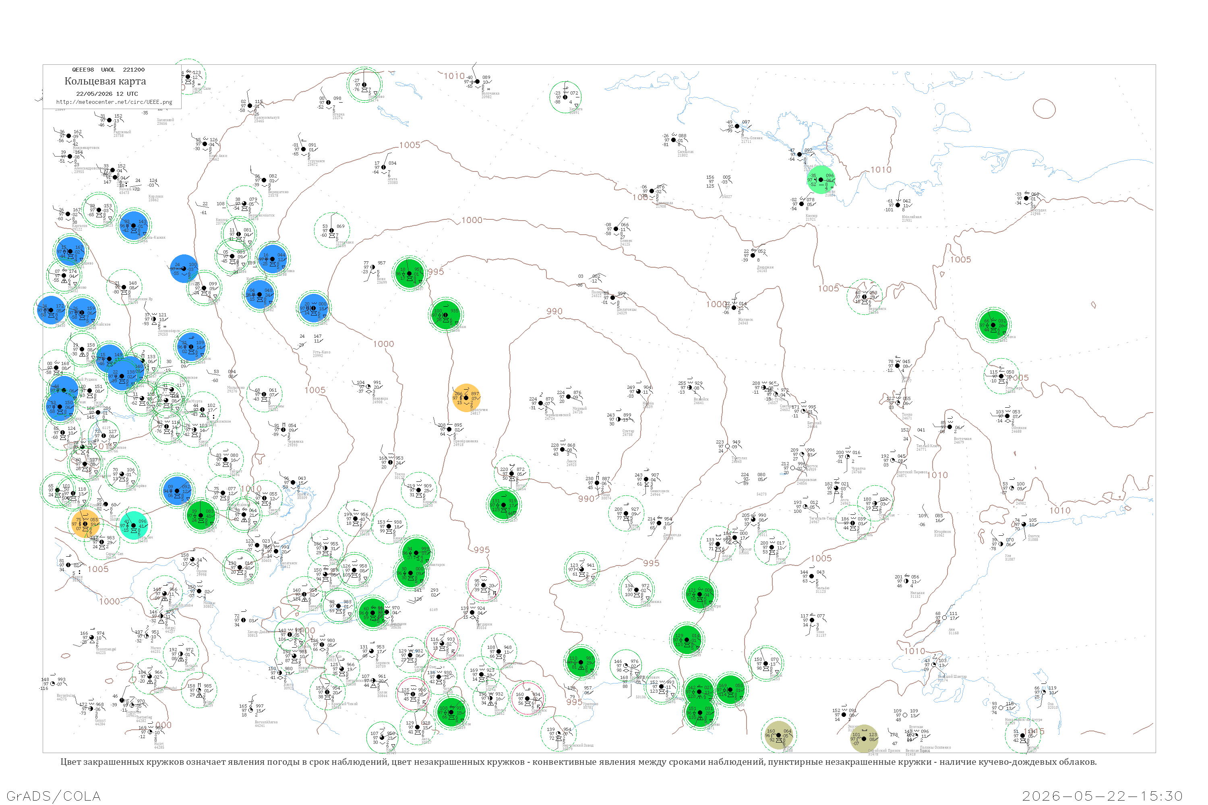Click the station name 'Красноселькуп'
The image size is (1208, 805).
pos(267,118)
